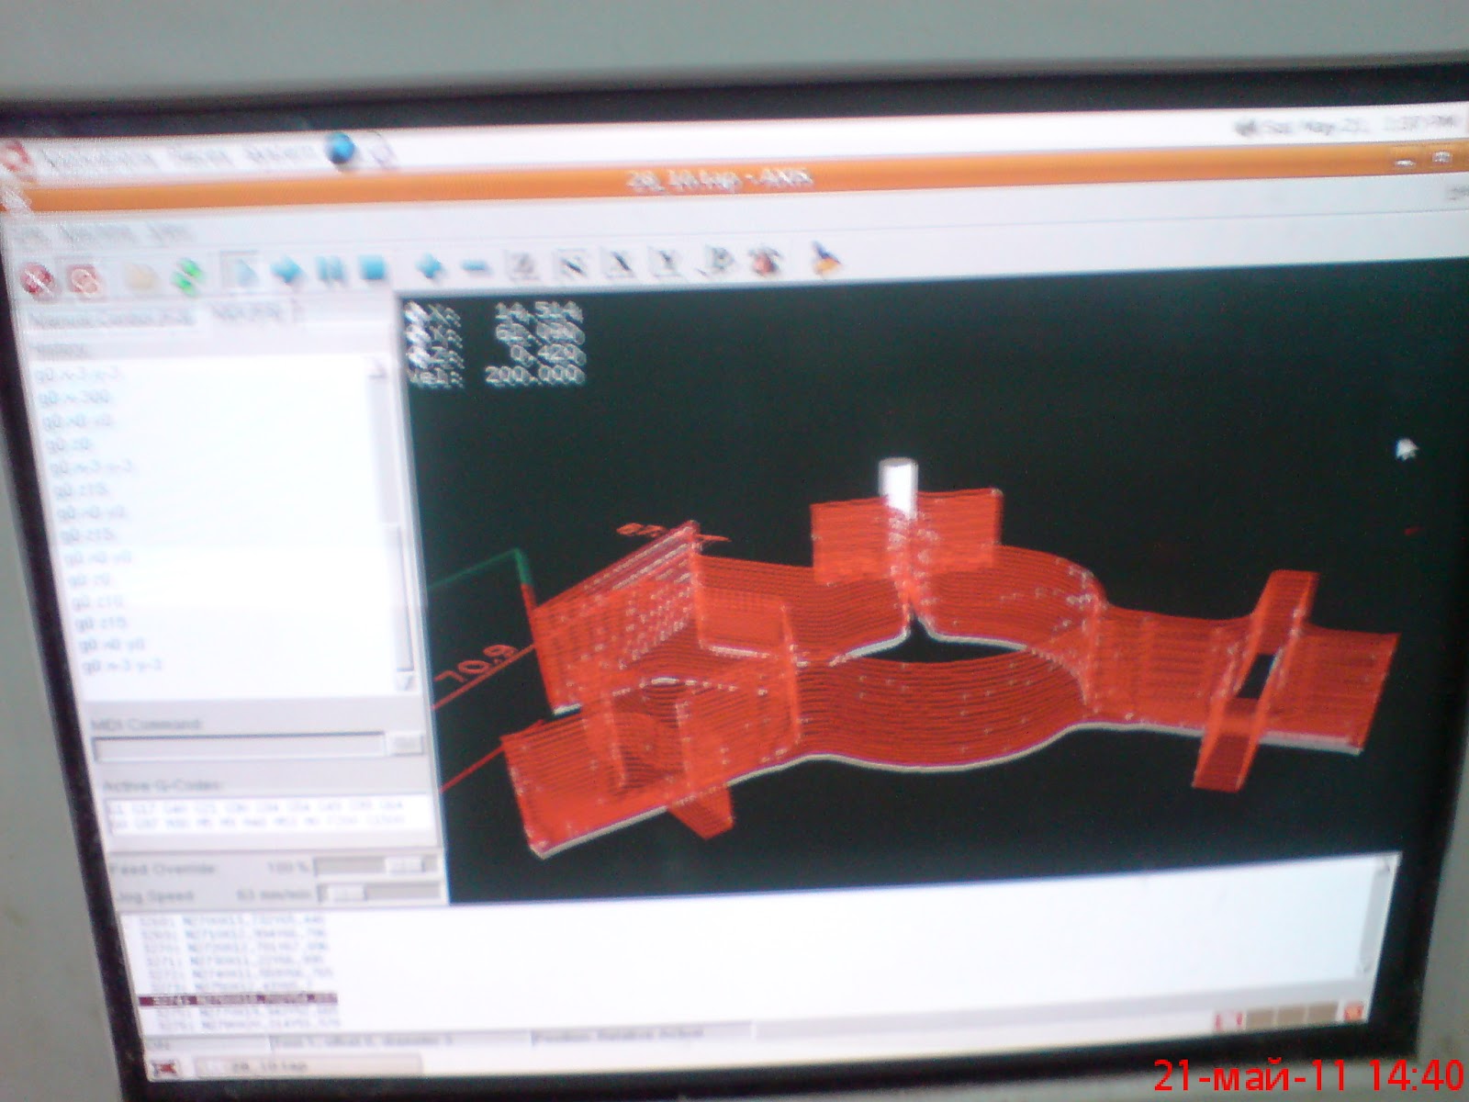Click the MDI history list scrollbar
This screenshot has height=1102, width=1469.
(x=390, y=523)
